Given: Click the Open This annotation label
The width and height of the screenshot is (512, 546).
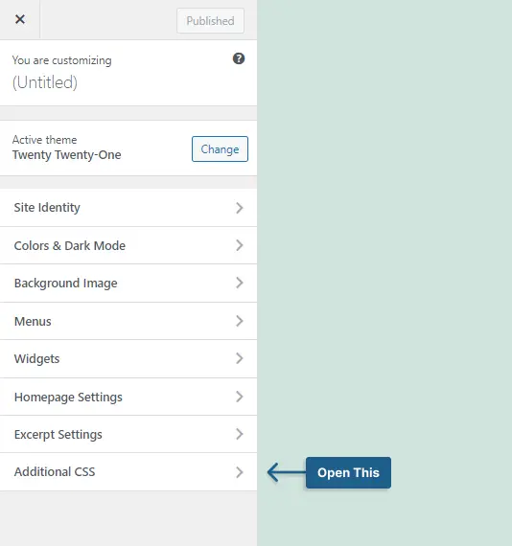Looking at the screenshot, I should (348, 472).
